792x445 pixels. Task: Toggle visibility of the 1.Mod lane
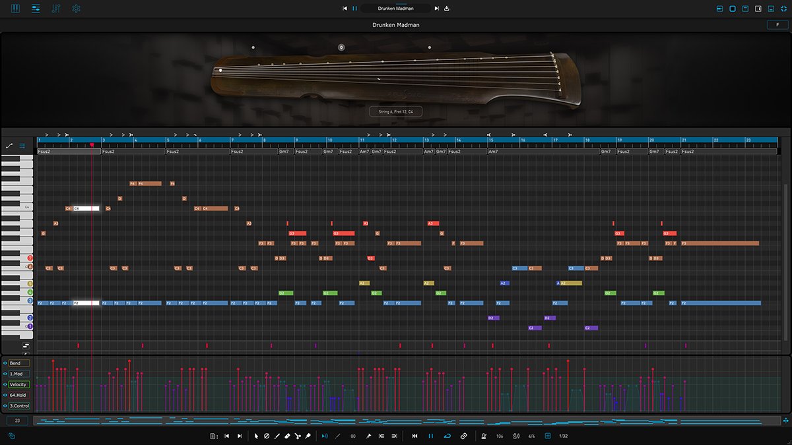tap(5, 374)
